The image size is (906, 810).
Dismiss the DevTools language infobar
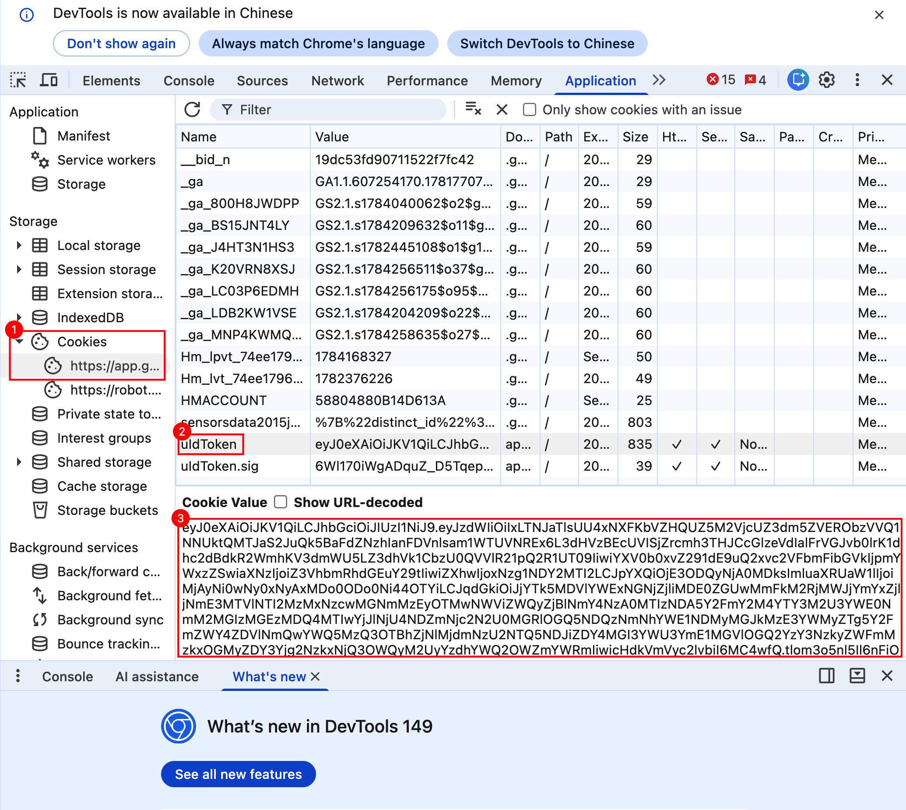click(x=879, y=15)
